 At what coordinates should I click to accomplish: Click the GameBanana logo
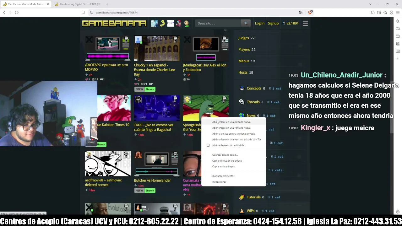[x=114, y=23]
